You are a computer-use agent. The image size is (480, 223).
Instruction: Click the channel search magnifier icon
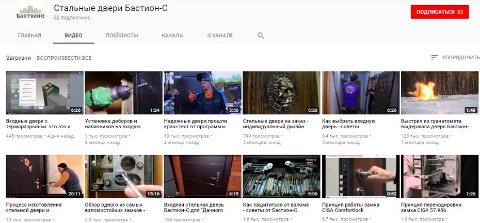click(x=261, y=36)
